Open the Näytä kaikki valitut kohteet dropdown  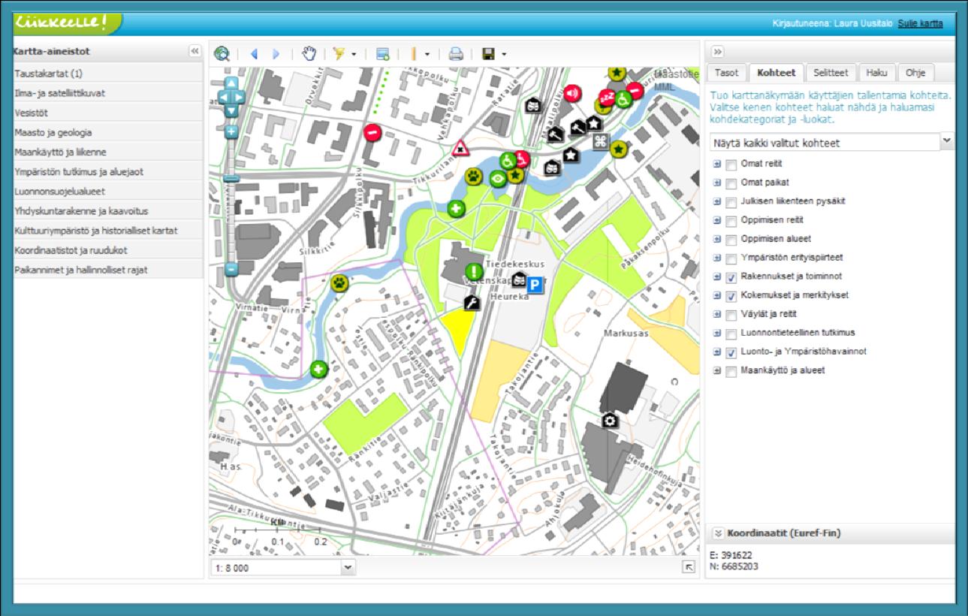pyautogui.click(x=947, y=141)
